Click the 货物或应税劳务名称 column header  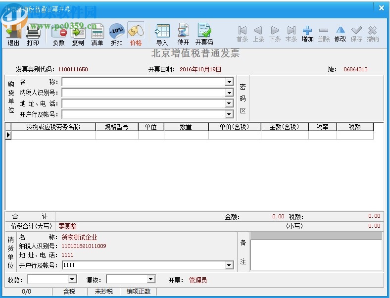(53, 127)
